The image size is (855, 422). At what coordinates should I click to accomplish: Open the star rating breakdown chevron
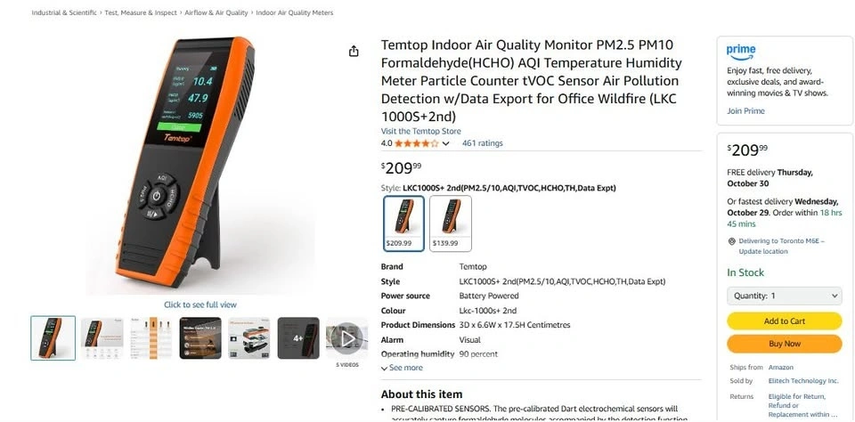tap(445, 143)
